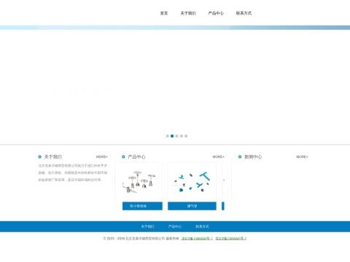Open the last ICP filing link in footer
Screen dimensions: 350x262
(x=231, y=239)
